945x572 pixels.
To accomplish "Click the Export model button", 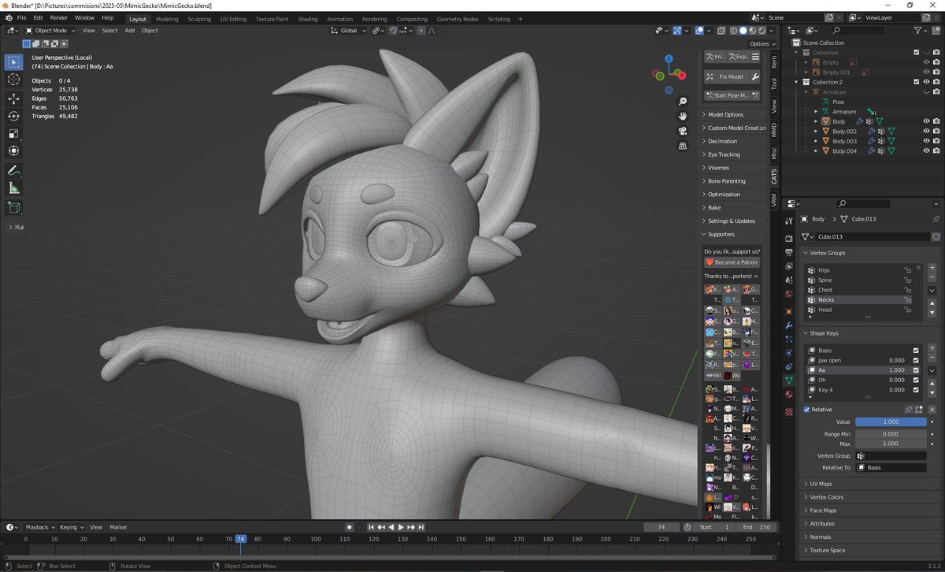I will (x=739, y=57).
